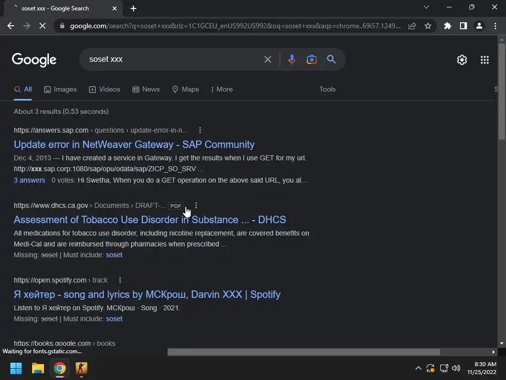This screenshot has height=380, width=506.
Task: Click the horizontal scrollbar thumb
Action: (x=304, y=352)
